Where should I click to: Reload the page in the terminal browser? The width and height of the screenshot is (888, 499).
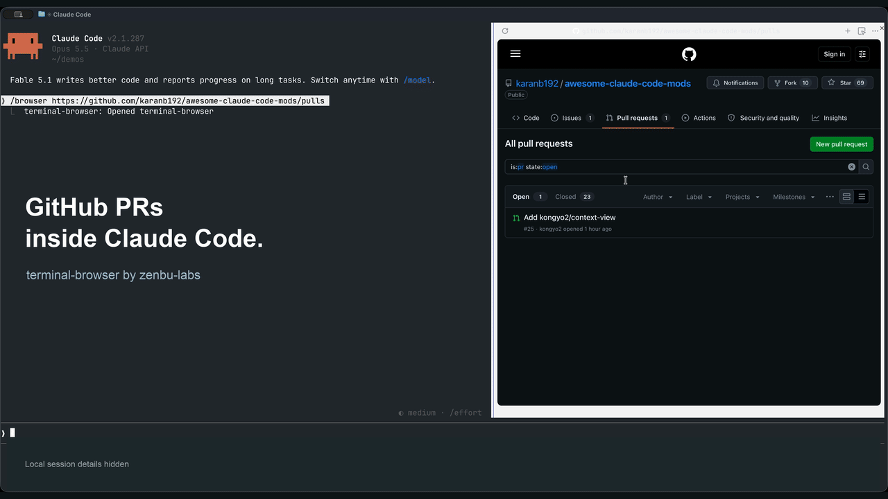point(505,30)
